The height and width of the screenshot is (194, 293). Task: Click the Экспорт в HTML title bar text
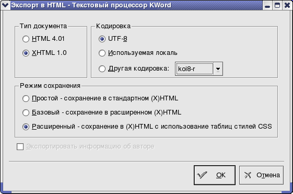[x=91, y=5]
